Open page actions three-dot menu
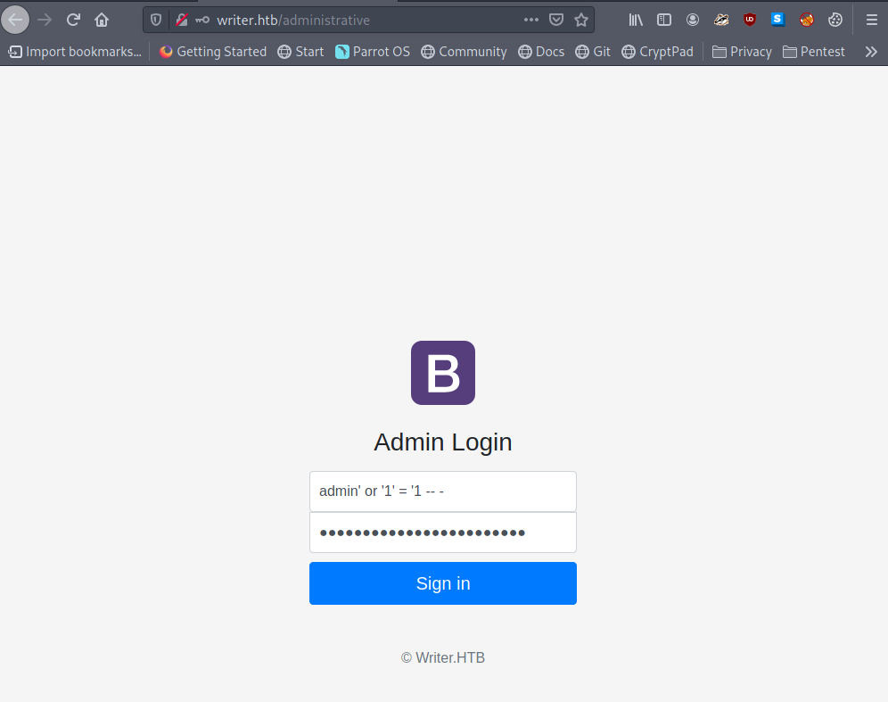 531,20
